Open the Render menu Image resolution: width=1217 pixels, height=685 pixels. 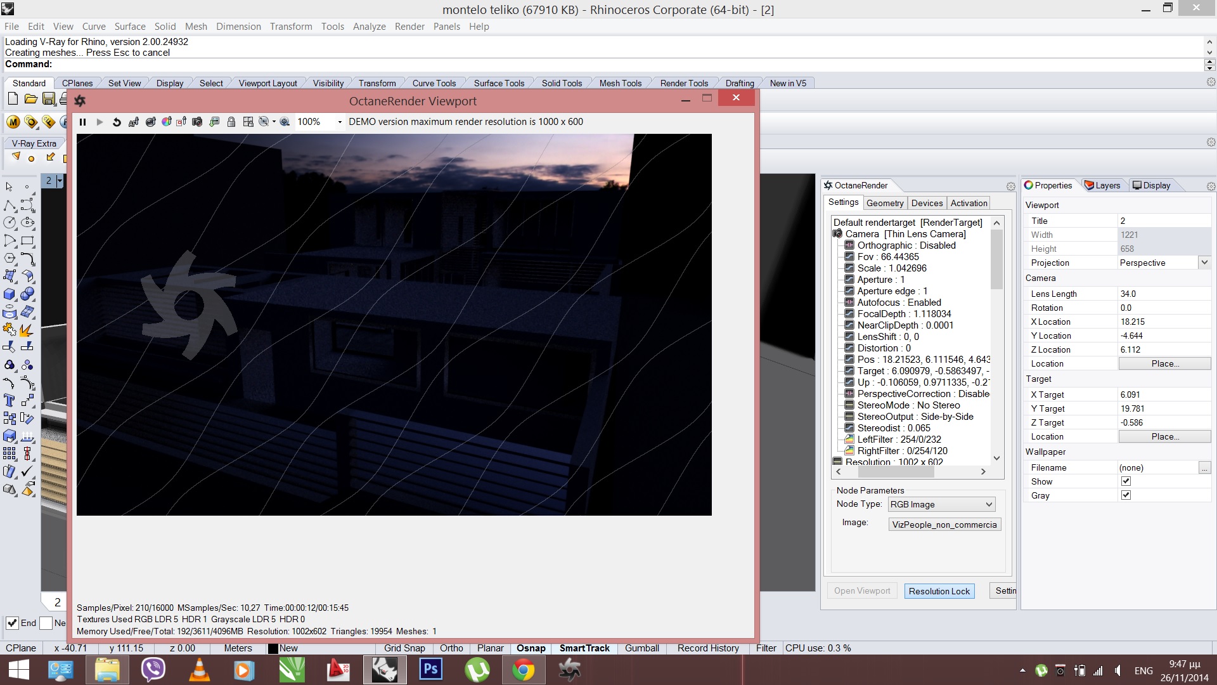pyautogui.click(x=409, y=27)
